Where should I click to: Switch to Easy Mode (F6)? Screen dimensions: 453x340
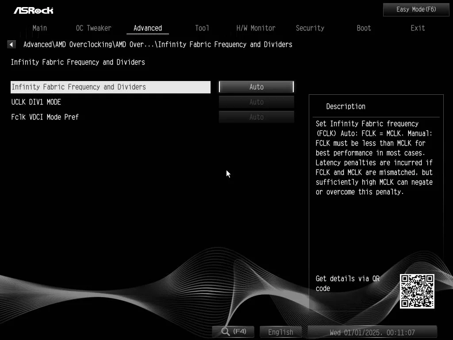(416, 10)
